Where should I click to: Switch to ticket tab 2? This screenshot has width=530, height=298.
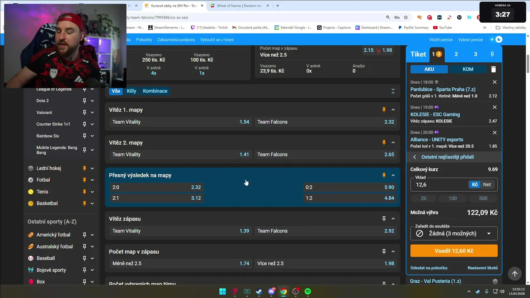pyautogui.click(x=456, y=54)
